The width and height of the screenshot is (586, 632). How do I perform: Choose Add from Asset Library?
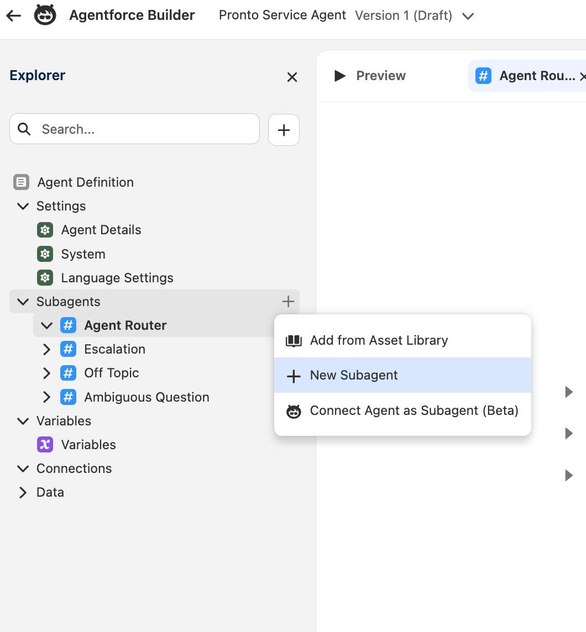(402, 340)
